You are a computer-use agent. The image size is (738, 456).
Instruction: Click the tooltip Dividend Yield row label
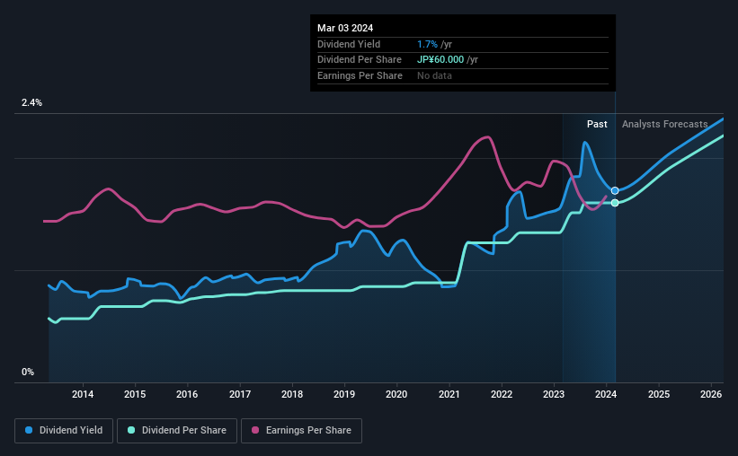click(x=349, y=44)
